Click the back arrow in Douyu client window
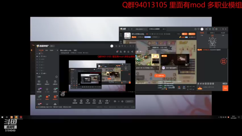Viewport: 242px width, 136px height. click(129, 29)
